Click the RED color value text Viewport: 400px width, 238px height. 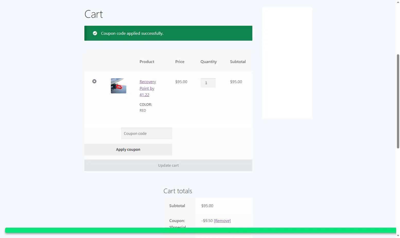click(143, 110)
